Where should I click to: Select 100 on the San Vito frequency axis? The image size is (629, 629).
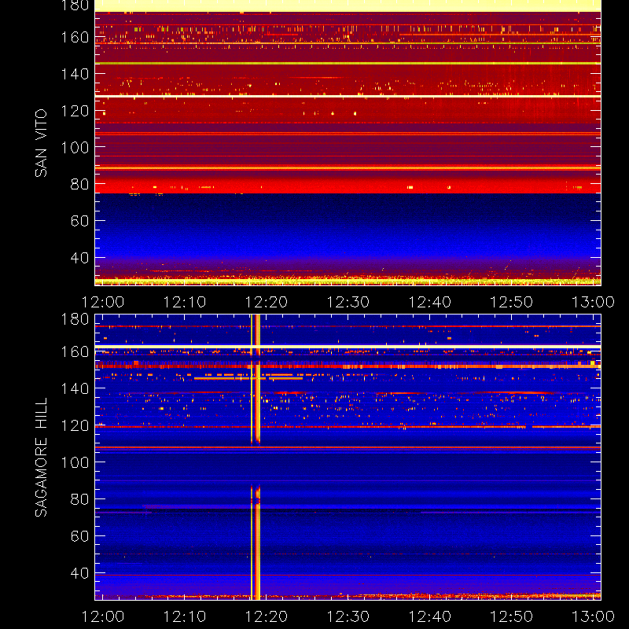75,148
